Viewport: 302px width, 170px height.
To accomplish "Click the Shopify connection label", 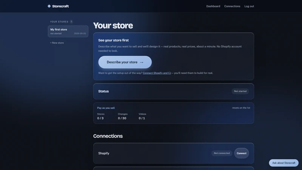I will (103, 153).
